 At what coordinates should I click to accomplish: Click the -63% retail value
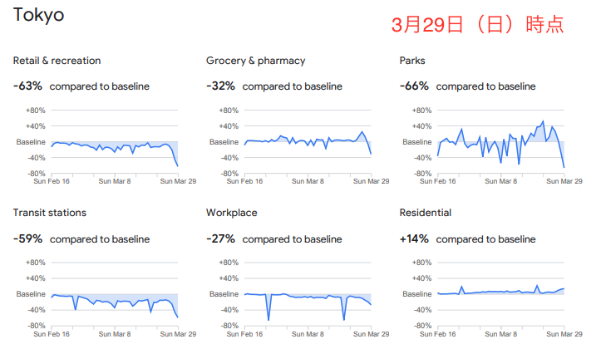(x=27, y=86)
